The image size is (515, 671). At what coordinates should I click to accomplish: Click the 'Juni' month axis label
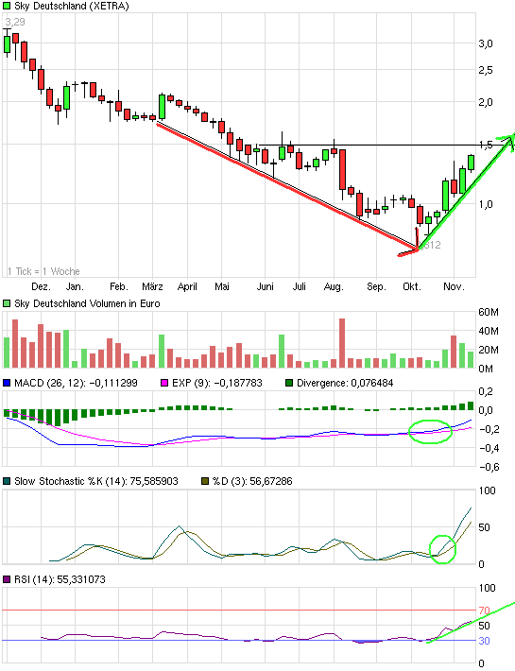coord(266,286)
